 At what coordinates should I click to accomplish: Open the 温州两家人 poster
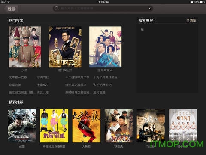(x=105, y=46)
